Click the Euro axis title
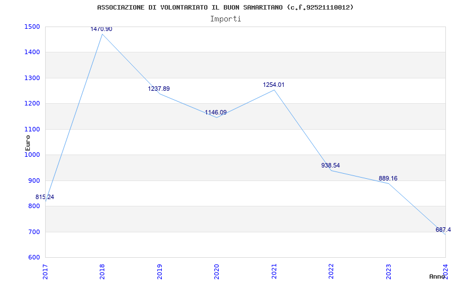 tap(28, 143)
